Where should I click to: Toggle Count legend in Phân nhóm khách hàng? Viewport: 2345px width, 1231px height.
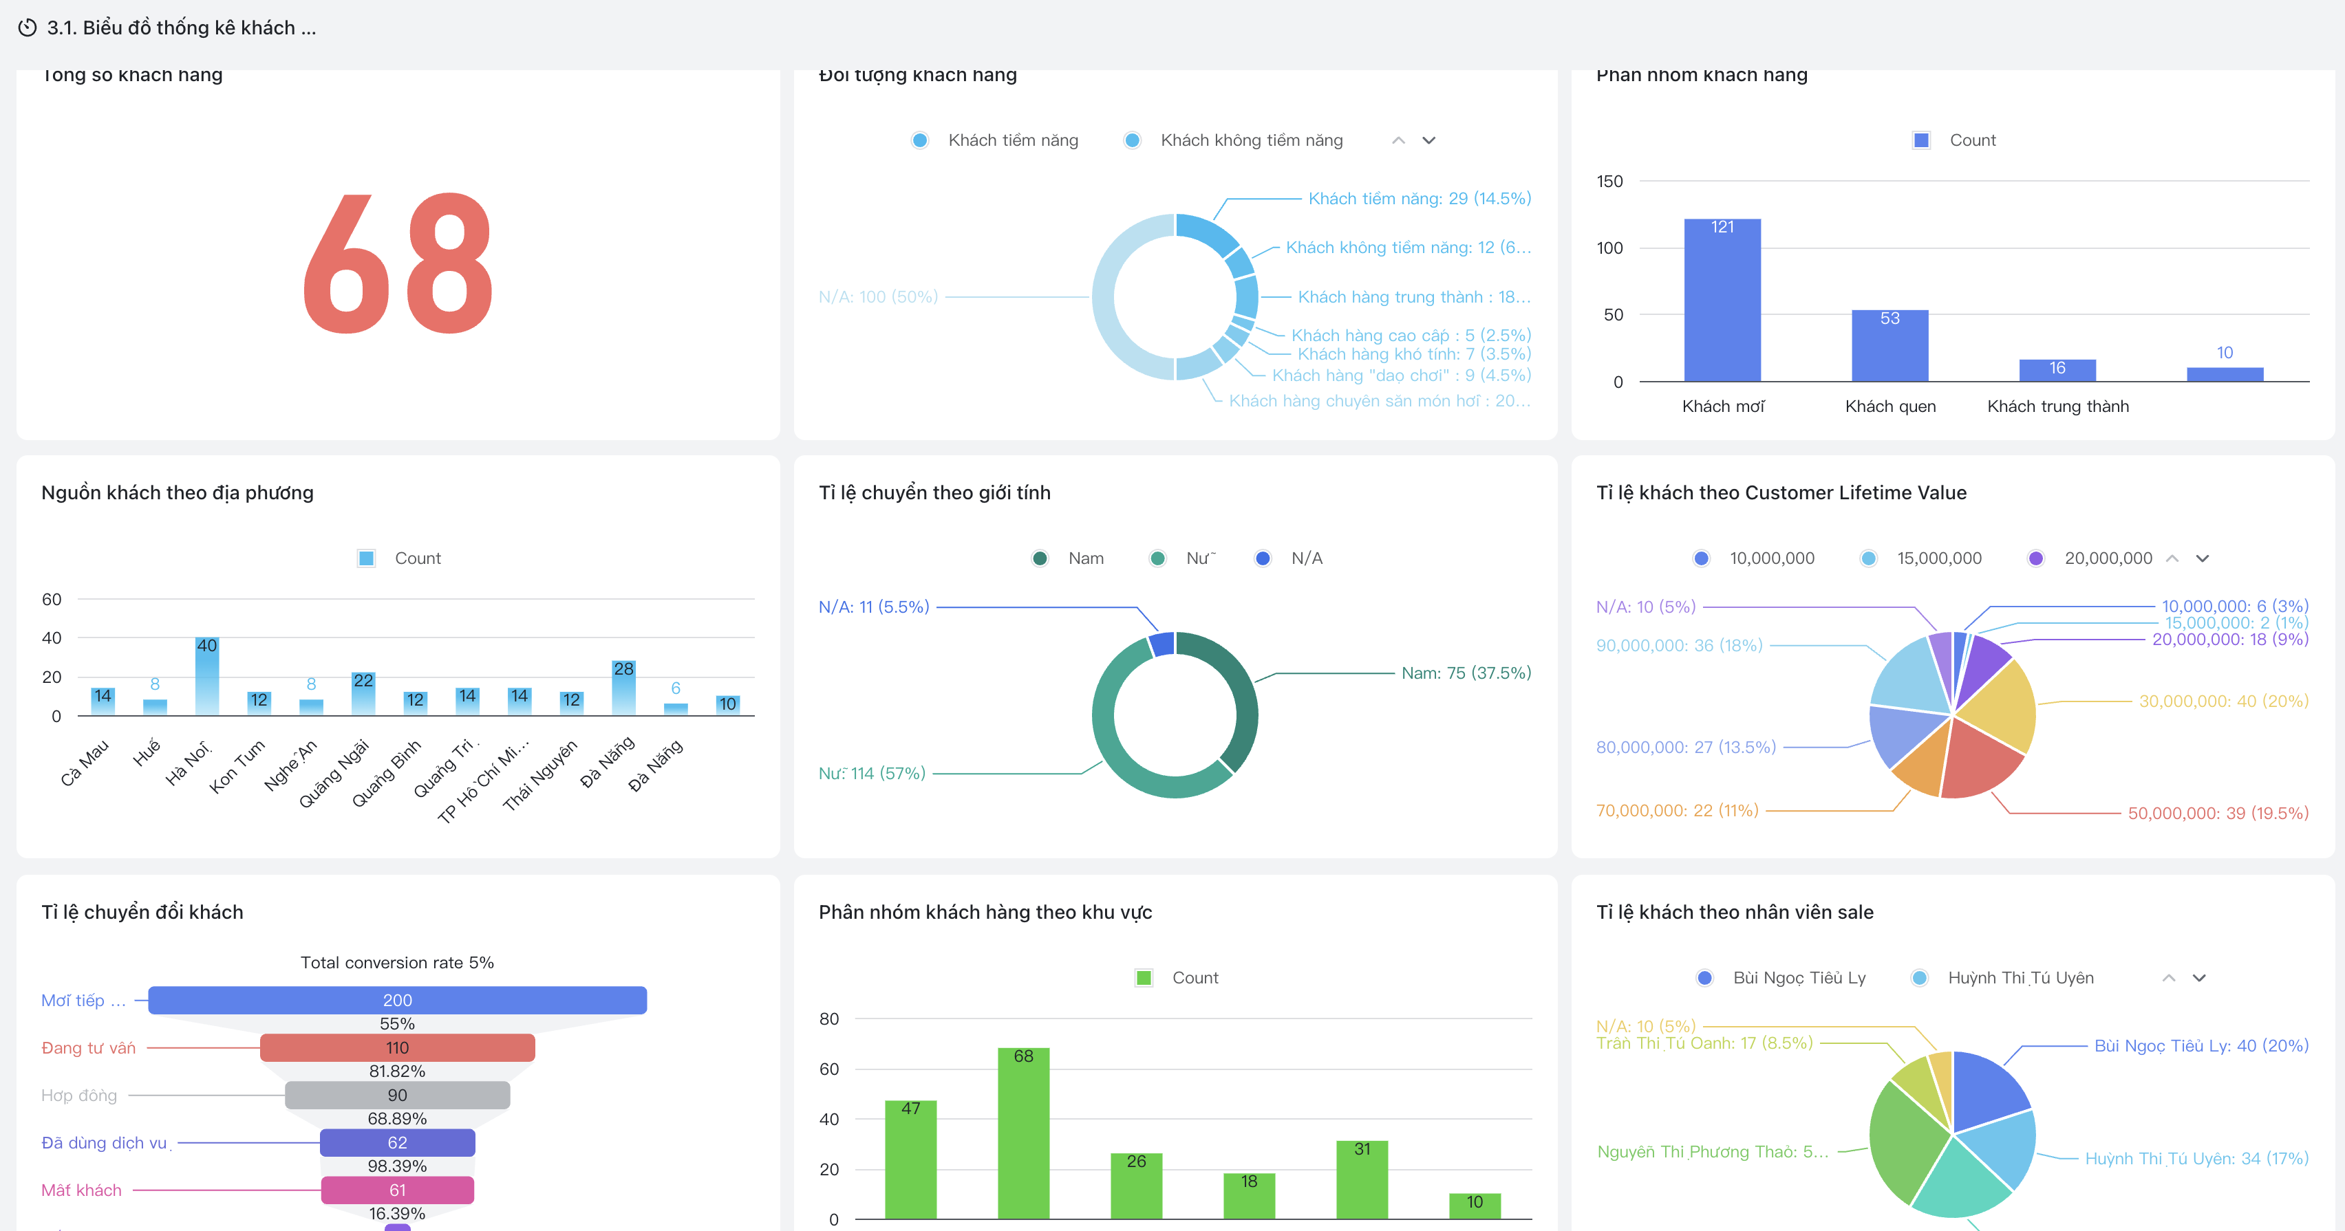pos(1954,140)
